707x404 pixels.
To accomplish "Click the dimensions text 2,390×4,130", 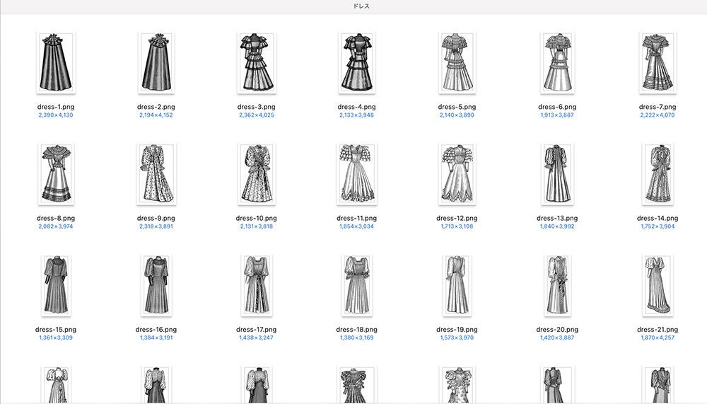I will click(56, 115).
